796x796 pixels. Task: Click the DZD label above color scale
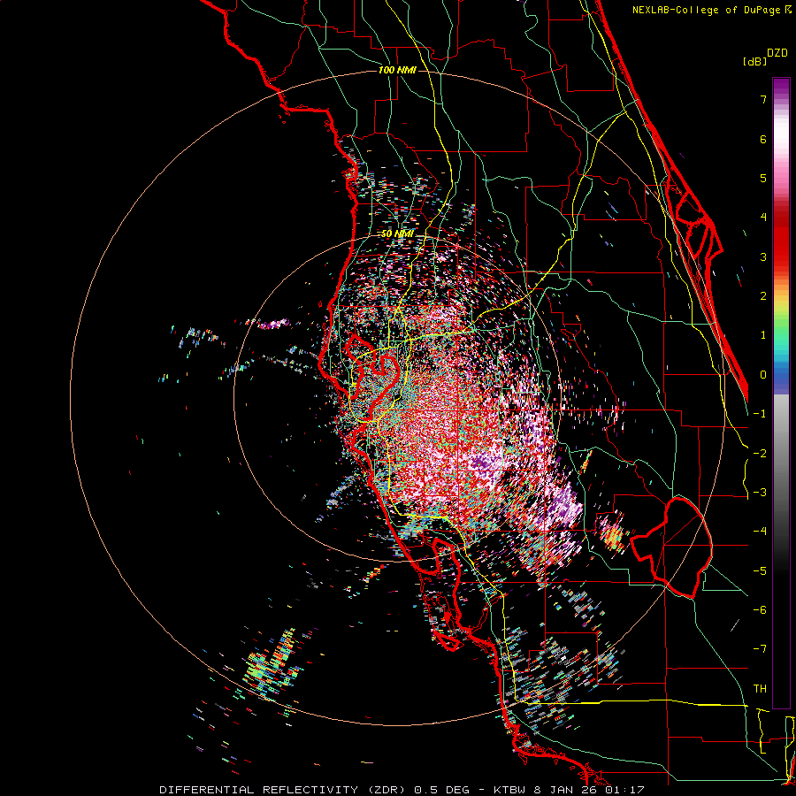point(777,53)
